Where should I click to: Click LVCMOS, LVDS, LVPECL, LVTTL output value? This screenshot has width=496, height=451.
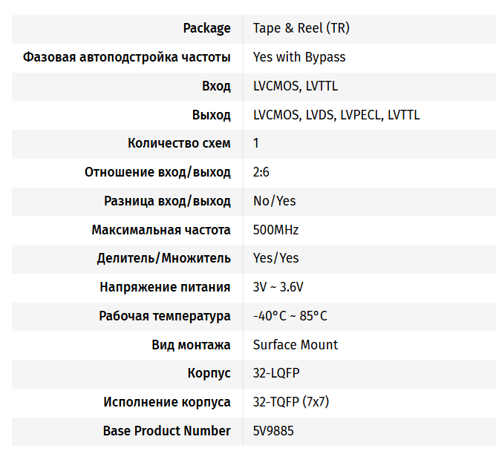[336, 115]
